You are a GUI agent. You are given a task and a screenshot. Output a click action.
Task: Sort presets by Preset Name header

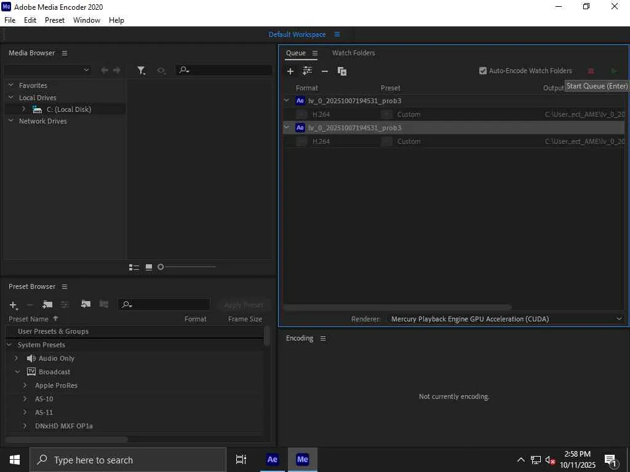28,319
